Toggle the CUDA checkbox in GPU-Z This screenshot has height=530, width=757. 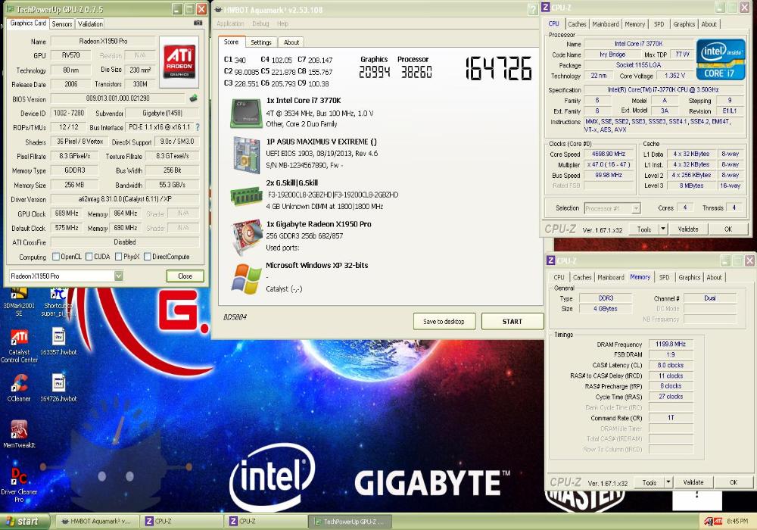pos(89,257)
